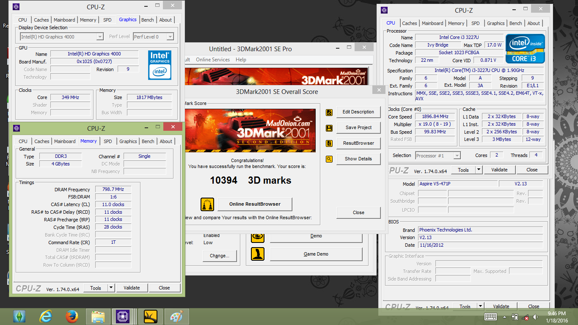Screen dimensions: 578x325
Task: Click Core Speed value 1896.84 MHz
Action: [435, 117]
